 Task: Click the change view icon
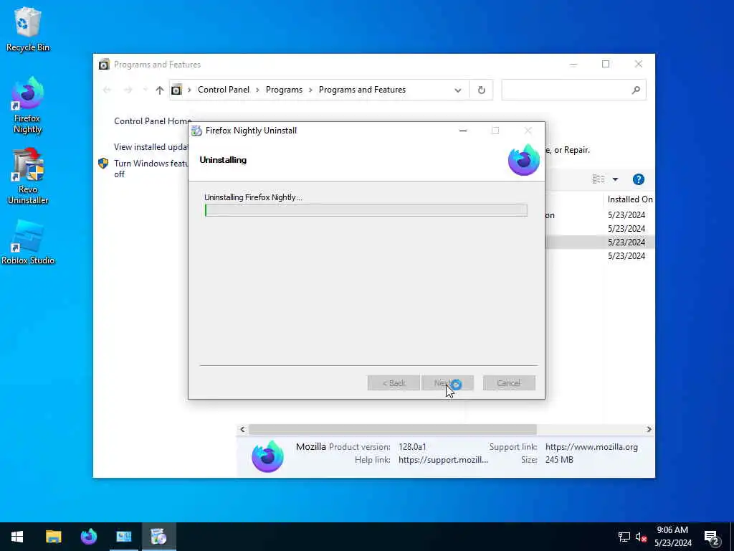click(x=599, y=179)
